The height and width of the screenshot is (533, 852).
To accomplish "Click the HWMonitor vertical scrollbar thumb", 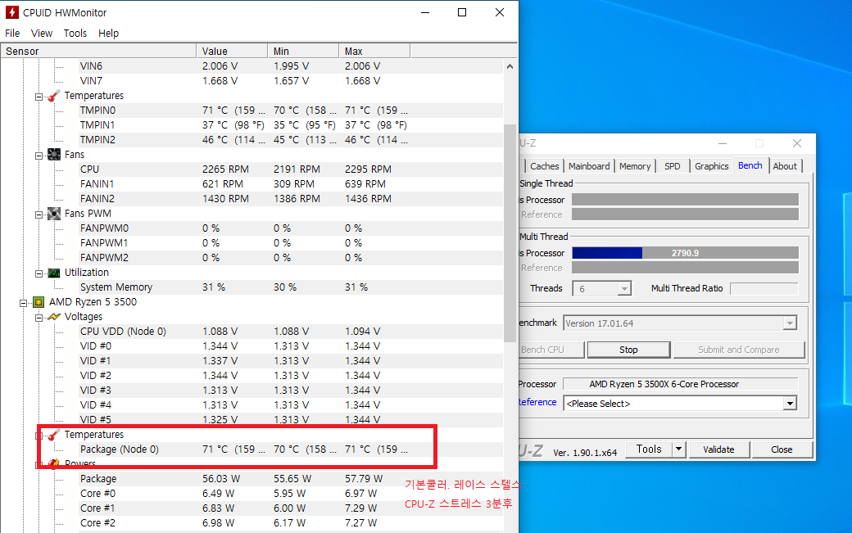I will 510,233.
